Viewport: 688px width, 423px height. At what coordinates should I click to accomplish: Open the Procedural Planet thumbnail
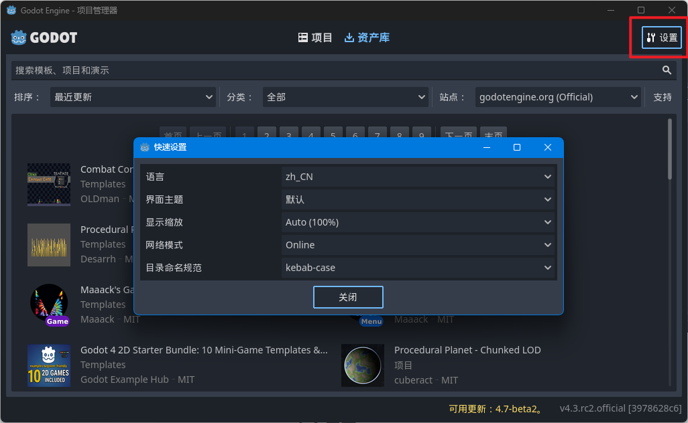(x=362, y=365)
